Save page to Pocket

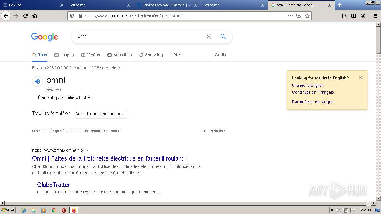299,16
